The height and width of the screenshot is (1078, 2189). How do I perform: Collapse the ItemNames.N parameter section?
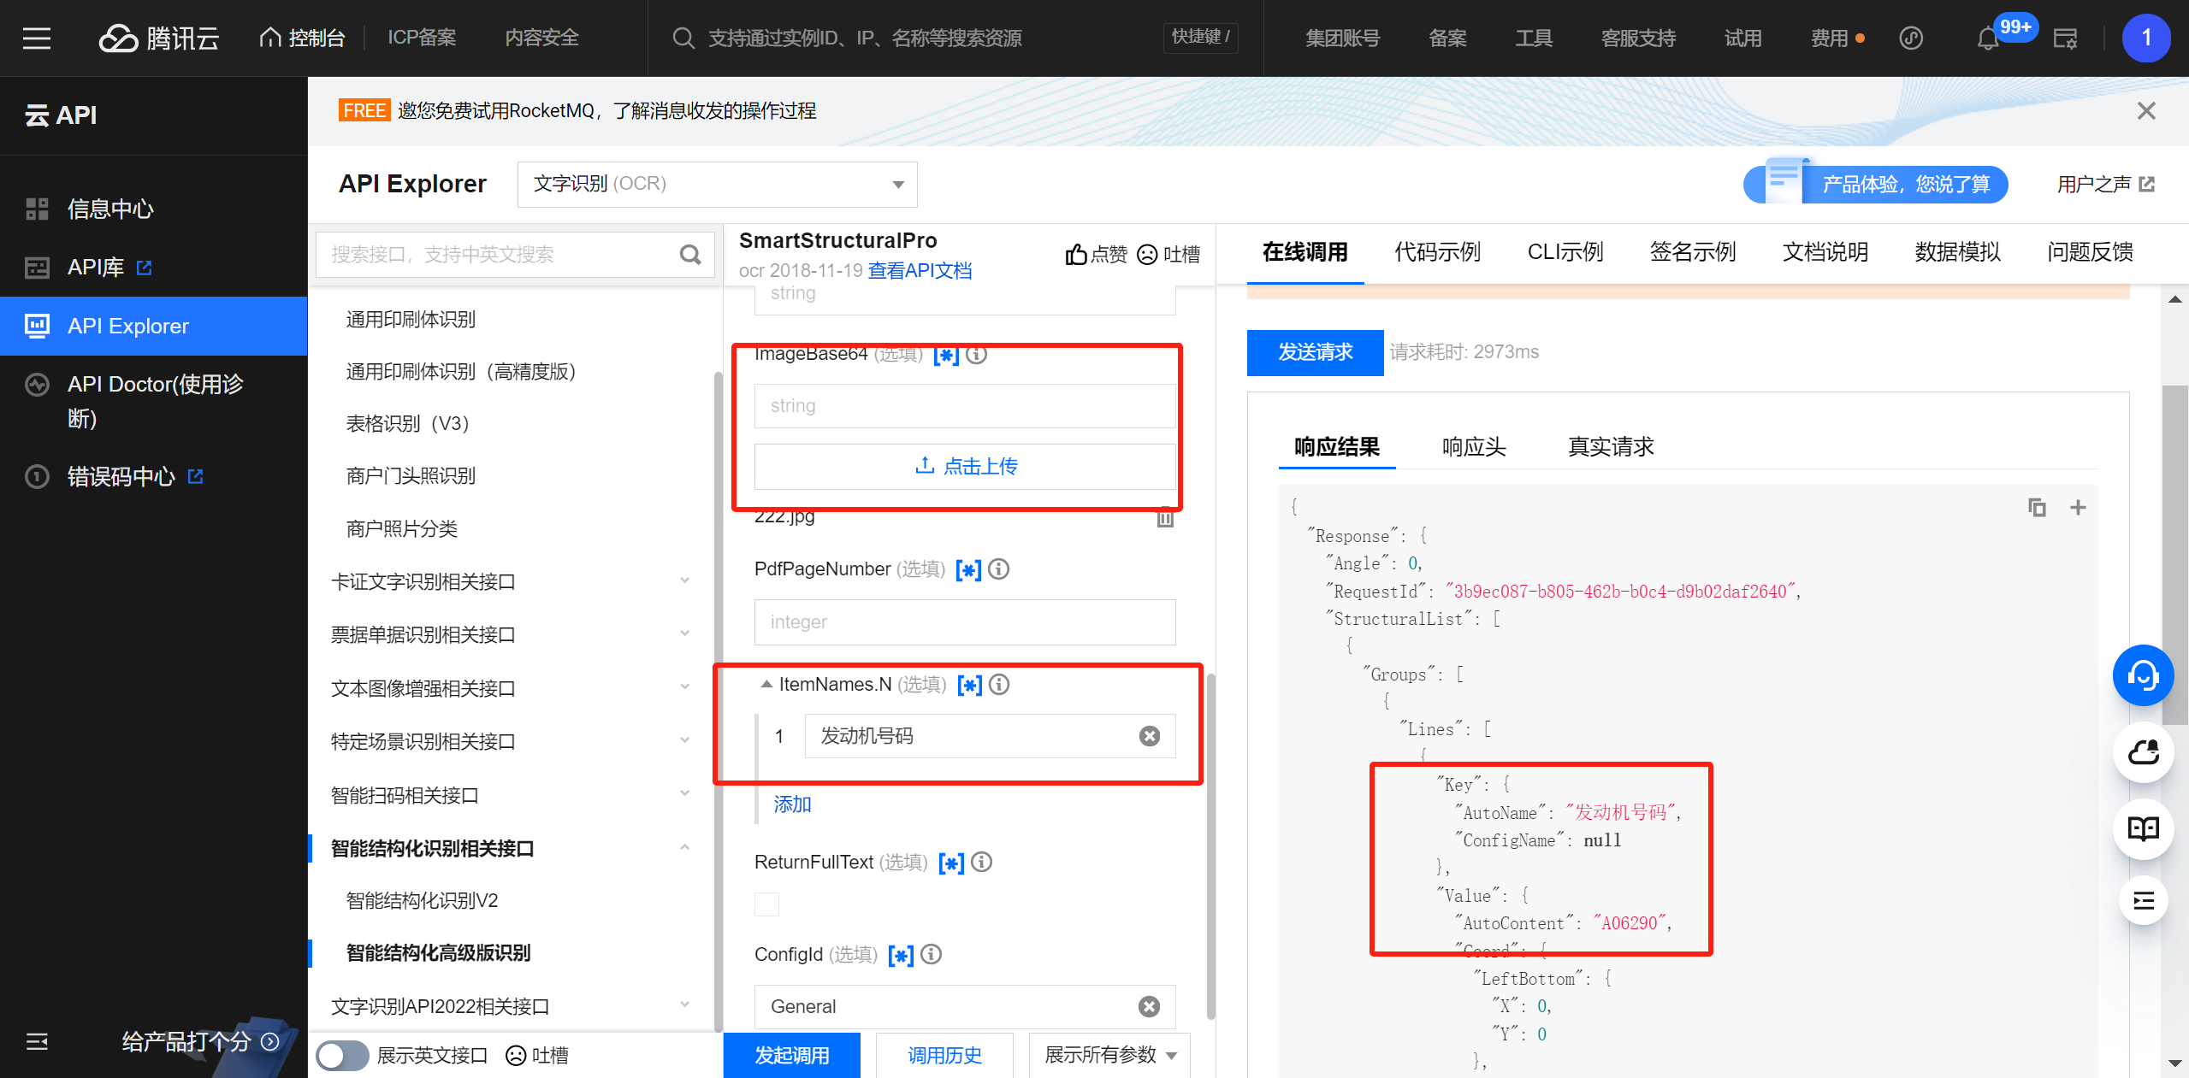(x=766, y=684)
